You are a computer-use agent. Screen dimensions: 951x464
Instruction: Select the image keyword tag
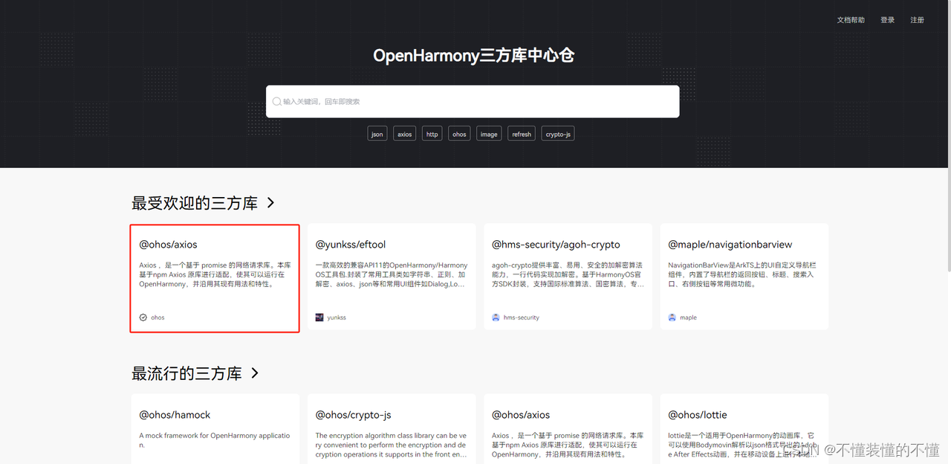(x=489, y=134)
